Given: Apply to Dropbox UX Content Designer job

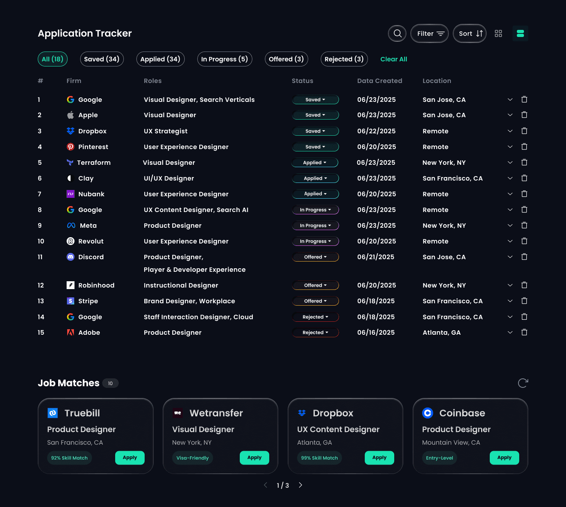Looking at the screenshot, I should point(379,457).
